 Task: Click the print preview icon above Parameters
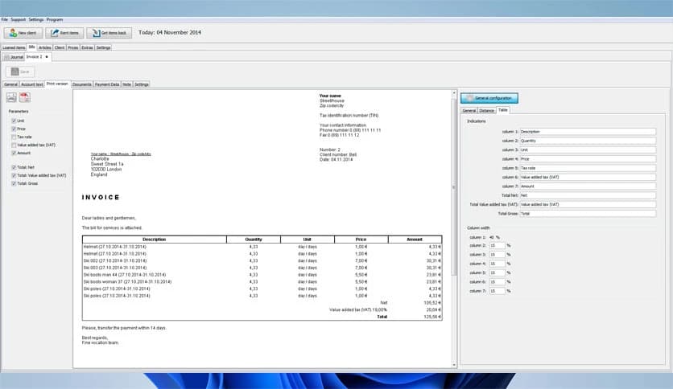tap(12, 97)
